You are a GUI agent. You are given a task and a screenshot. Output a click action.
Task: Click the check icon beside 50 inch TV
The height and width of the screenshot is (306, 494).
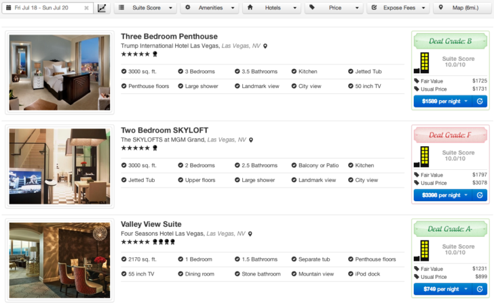351,86
